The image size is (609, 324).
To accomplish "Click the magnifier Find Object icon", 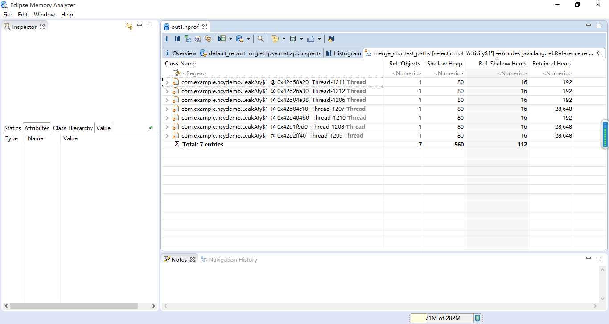I will click(261, 39).
